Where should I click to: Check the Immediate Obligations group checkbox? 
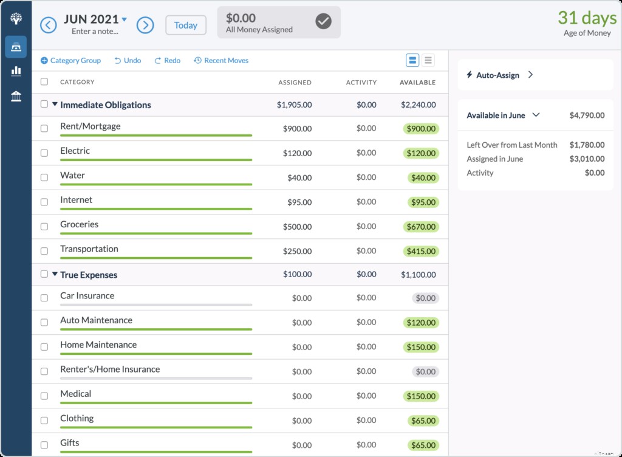[x=44, y=103]
